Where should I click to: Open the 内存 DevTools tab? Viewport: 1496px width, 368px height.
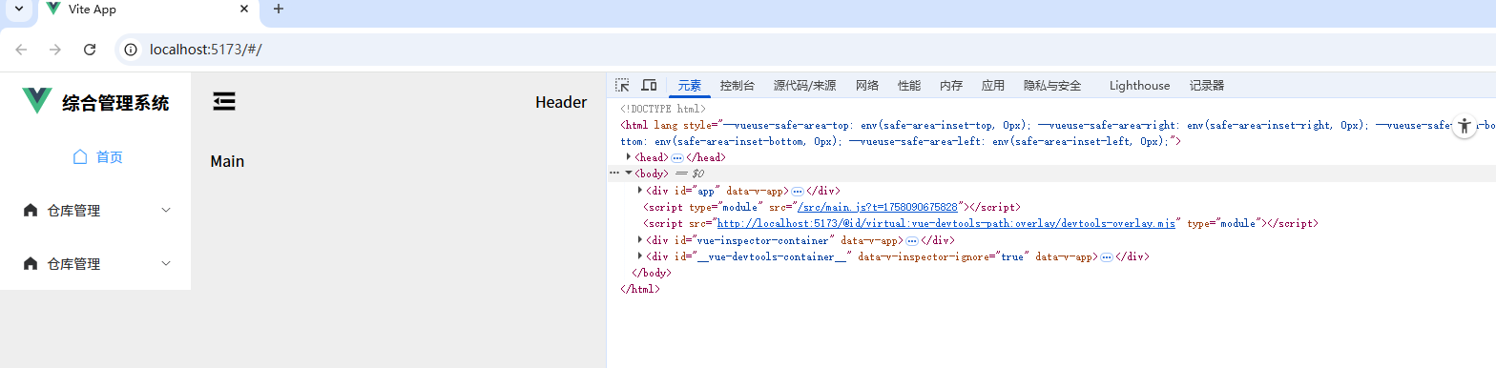coord(951,86)
